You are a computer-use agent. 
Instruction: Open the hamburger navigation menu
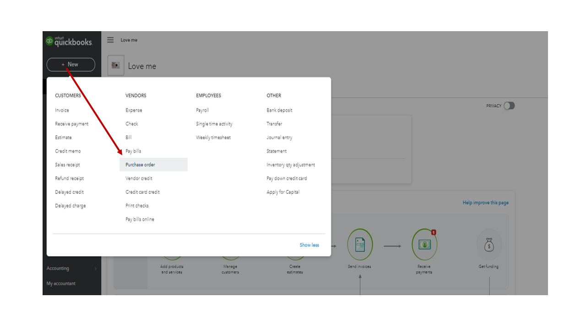tap(110, 40)
